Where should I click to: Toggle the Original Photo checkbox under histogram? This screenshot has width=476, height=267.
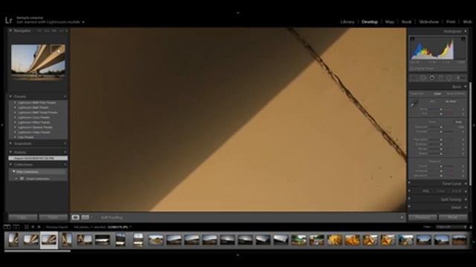pyautogui.click(x=412, y=69)
